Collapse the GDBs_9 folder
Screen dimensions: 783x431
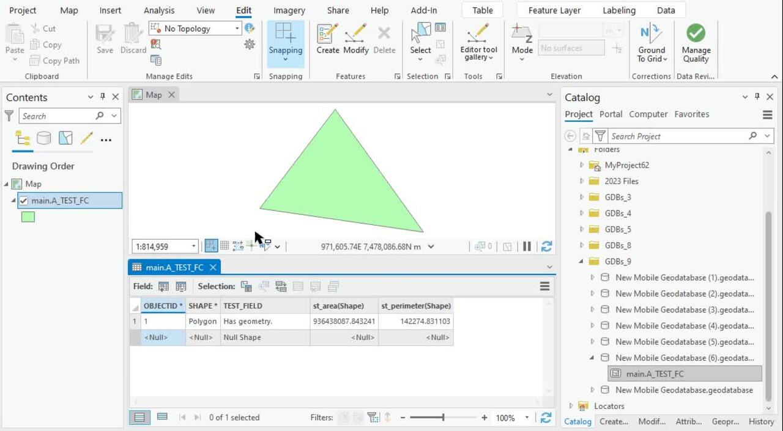(581, 262)
